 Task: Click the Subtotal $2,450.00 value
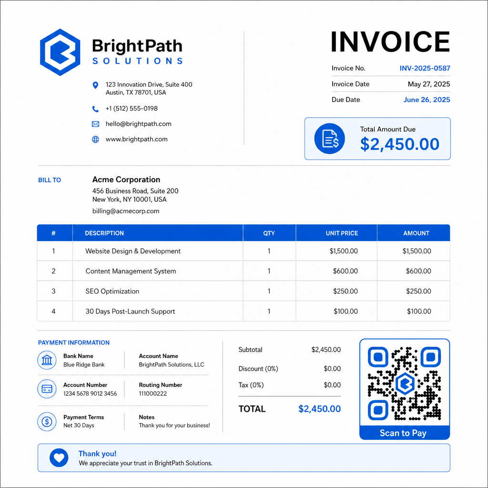tap(326, 349)
